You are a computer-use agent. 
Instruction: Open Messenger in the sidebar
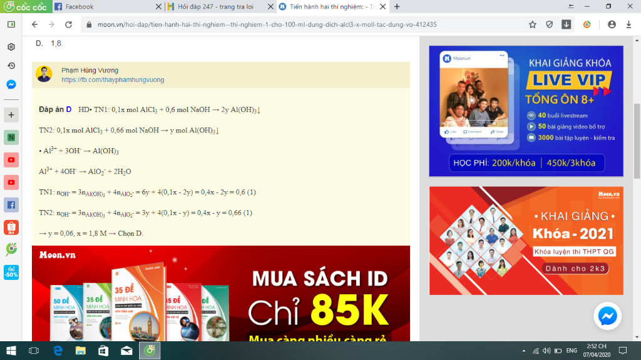pos(11,84)
